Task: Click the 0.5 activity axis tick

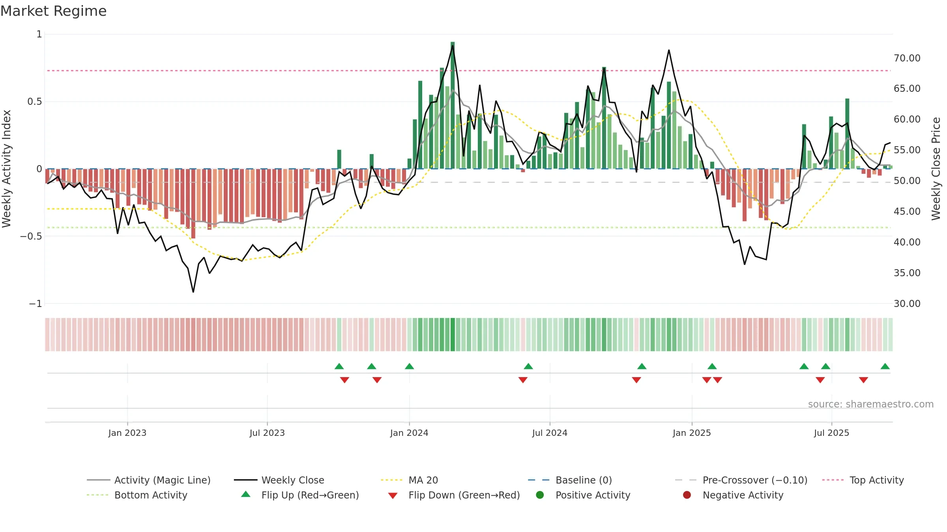Action: [x=34, y=101]
